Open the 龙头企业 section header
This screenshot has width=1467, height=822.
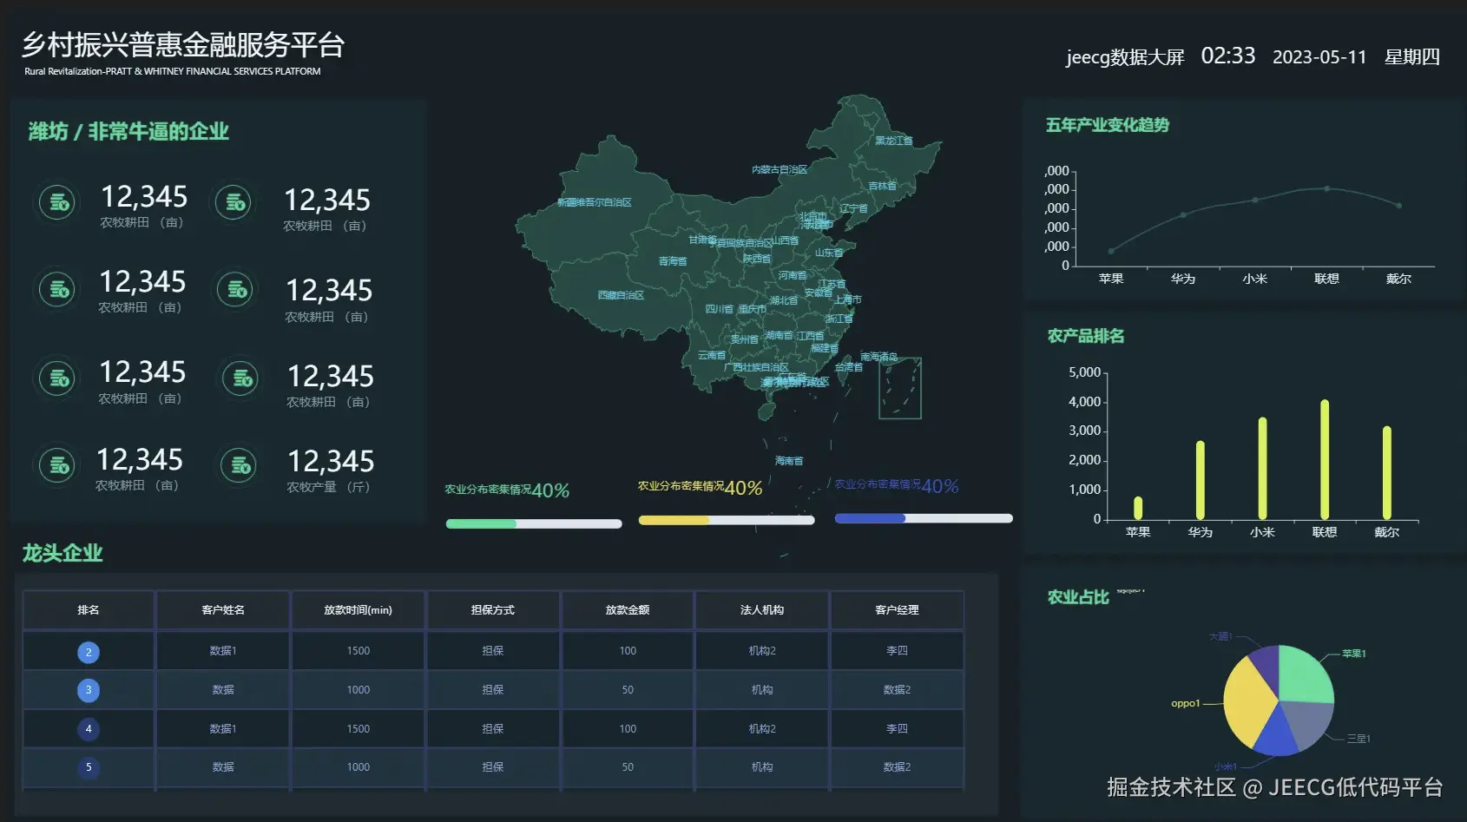tap(61, 553)
